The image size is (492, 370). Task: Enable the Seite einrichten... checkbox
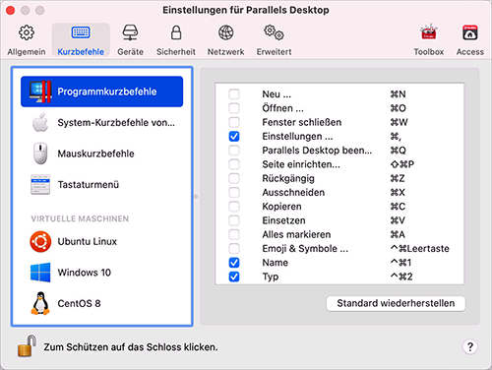(234, 164)
